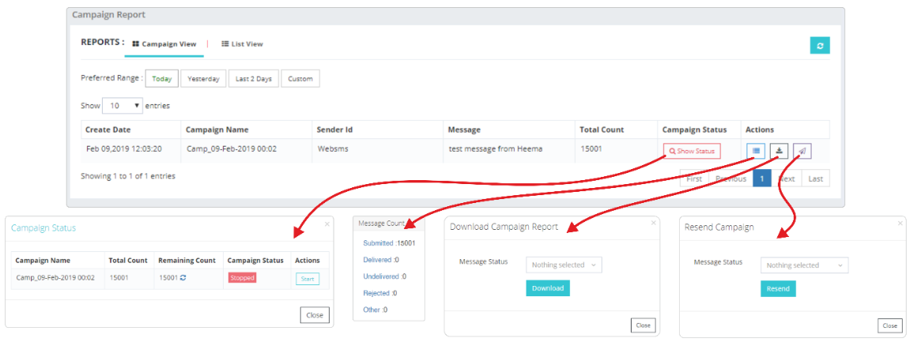The image size is (913, 346).
Task: Click the Undelivered :0 count
Action: 384,276
